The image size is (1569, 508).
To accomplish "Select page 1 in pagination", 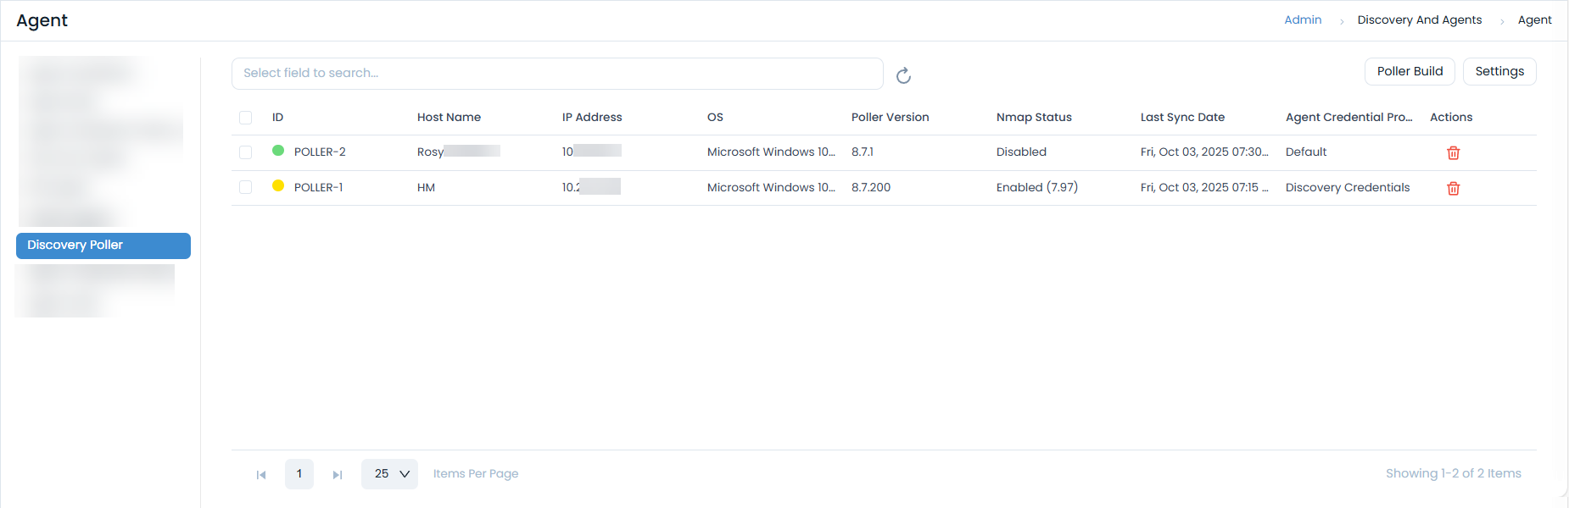I will [x=299, y=474].
